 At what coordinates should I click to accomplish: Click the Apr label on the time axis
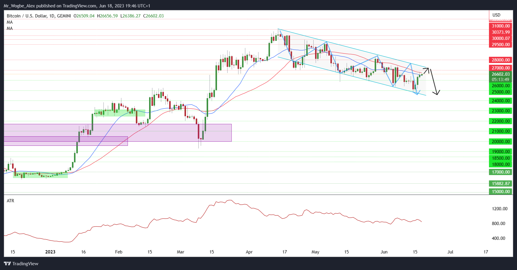(249, 252)
